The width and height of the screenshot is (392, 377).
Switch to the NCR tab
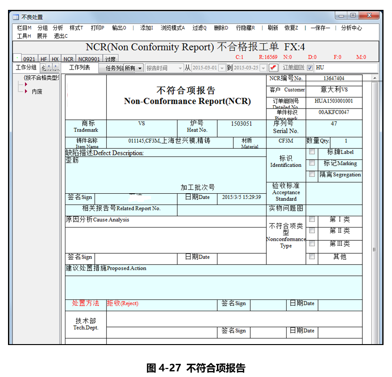[68, 59]
